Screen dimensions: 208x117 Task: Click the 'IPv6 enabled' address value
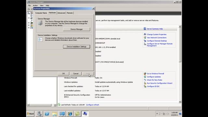click(x=105, y=47)
